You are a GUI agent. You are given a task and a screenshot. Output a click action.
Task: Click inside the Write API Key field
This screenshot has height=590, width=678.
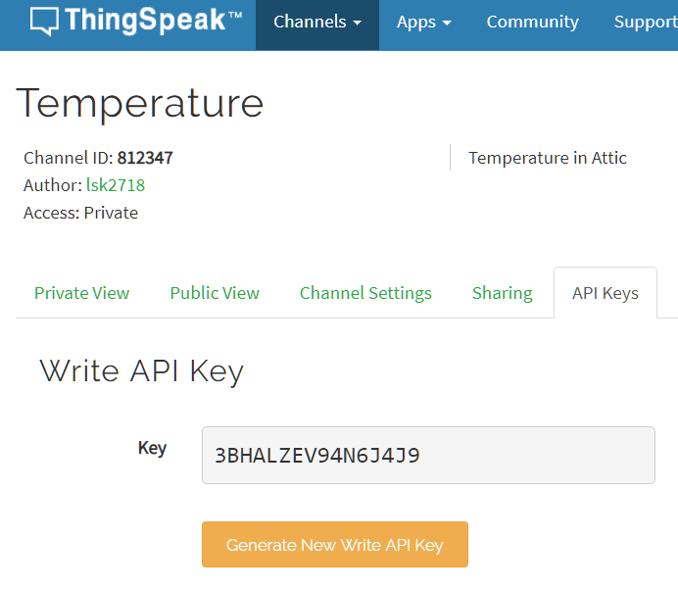tap(428, 455)
